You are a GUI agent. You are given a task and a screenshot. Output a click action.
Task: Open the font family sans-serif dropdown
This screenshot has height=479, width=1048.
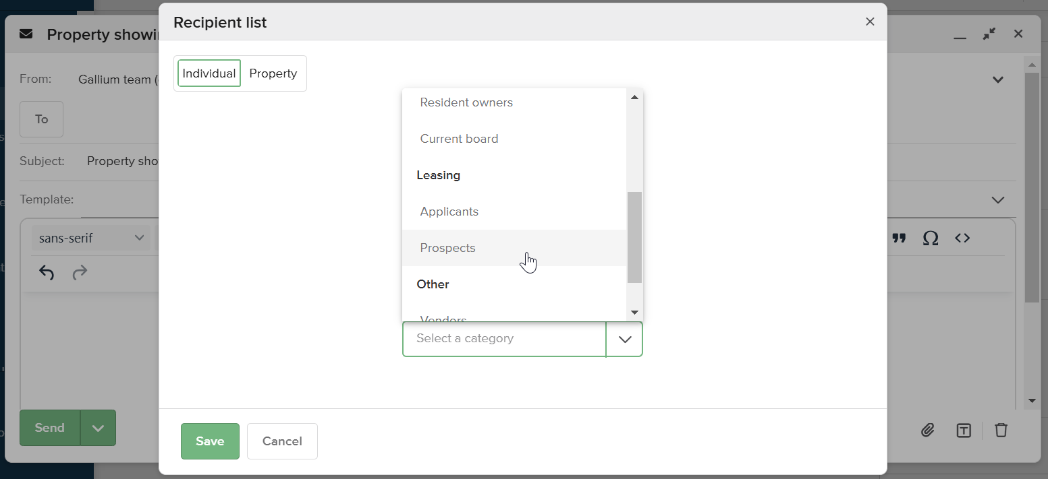click(x=91, y=238)
